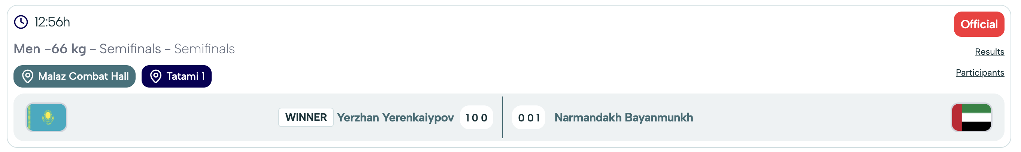Click the location pin in Malaz Combat Hall tag

[27, 76]
